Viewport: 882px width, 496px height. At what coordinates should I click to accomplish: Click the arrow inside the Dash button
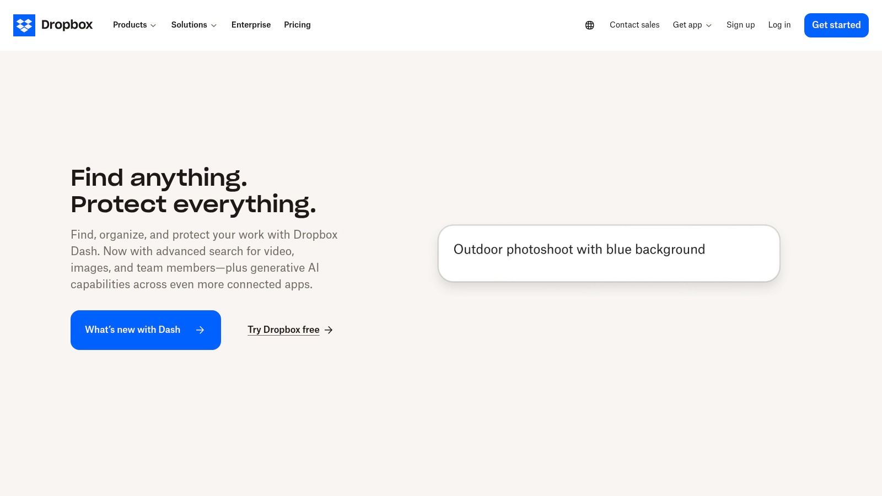(200, 330)
